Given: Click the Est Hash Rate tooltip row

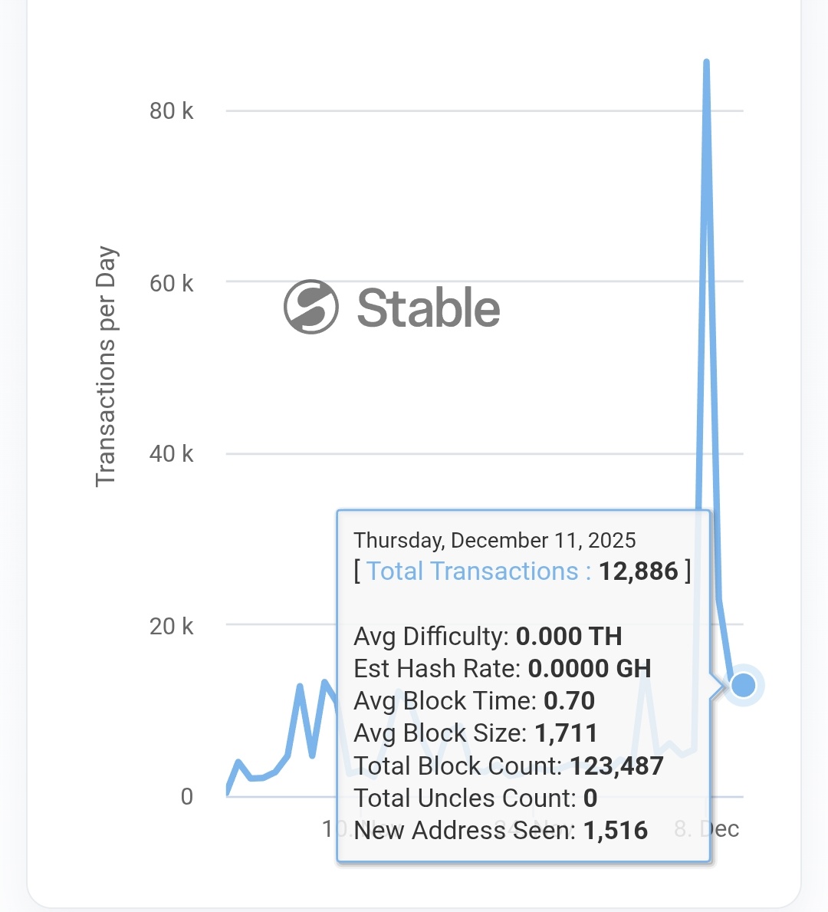Looking at the screenshot, I should tap(502, 669).
